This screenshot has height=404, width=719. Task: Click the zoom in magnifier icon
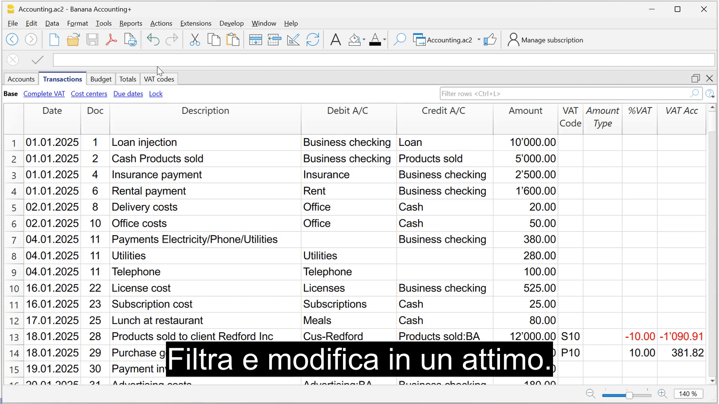click(662, 394)
